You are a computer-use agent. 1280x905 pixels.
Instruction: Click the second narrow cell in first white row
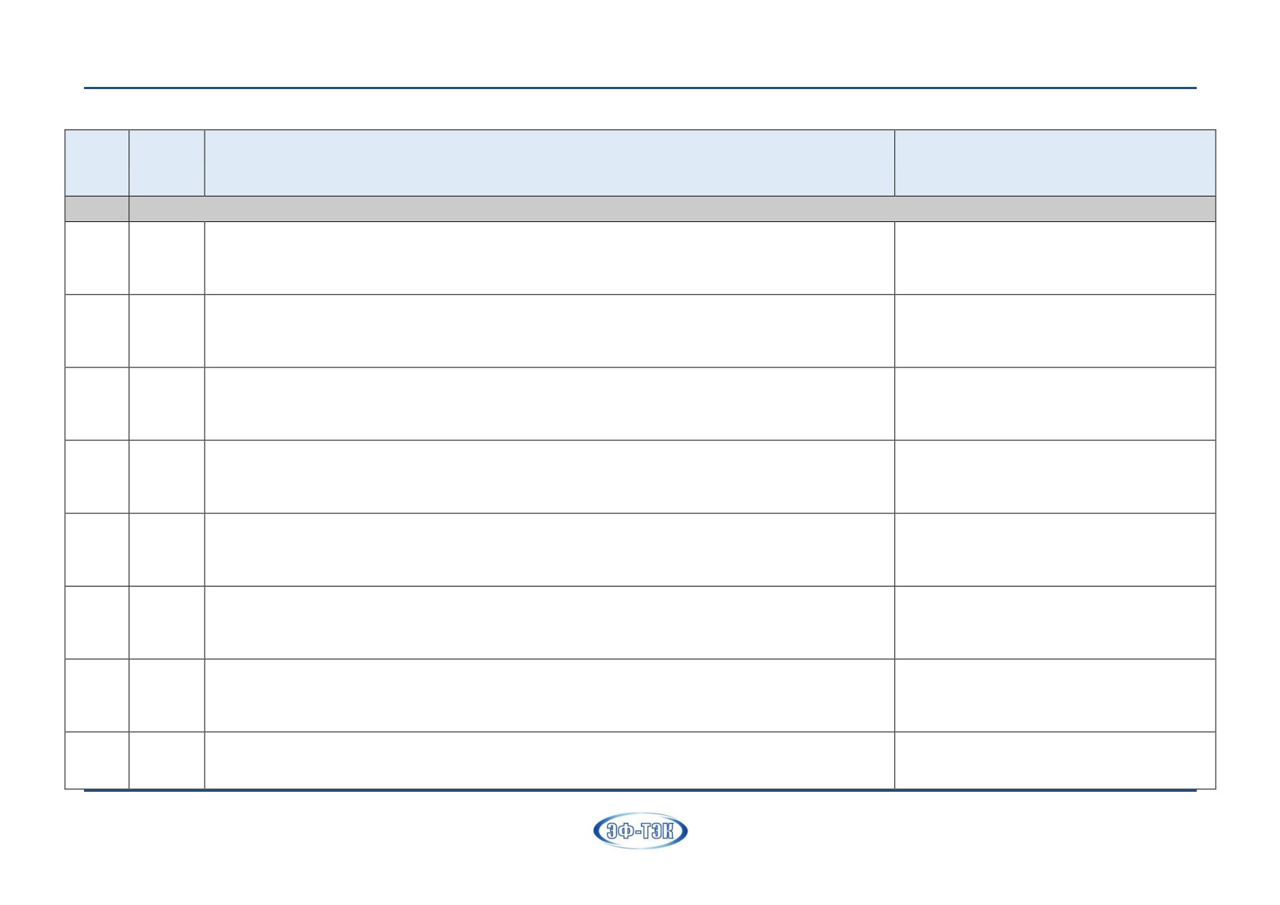(x=167, y=258)
